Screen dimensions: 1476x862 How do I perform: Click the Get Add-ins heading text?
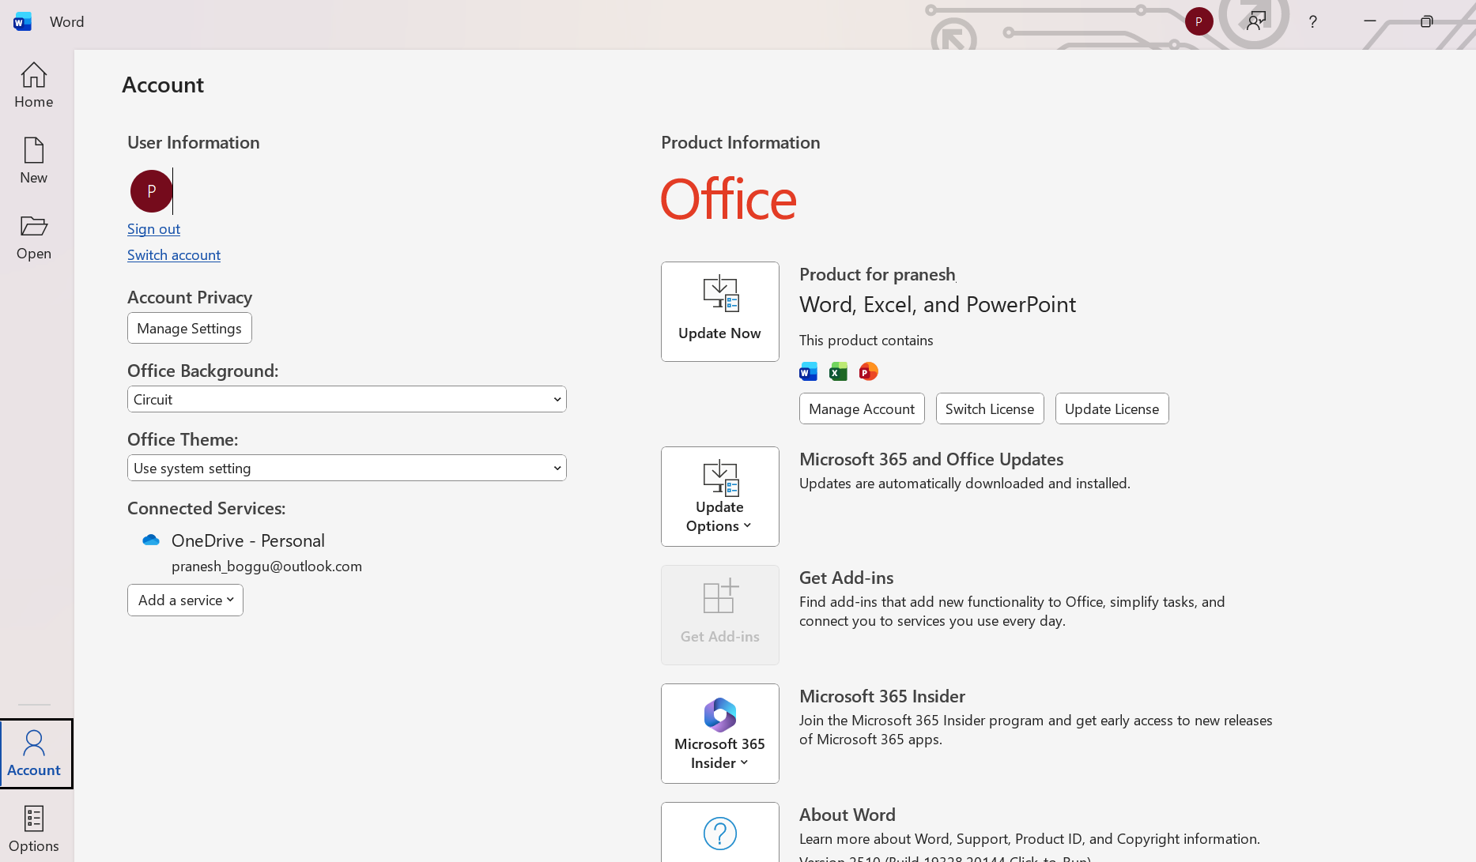point(847,578)
